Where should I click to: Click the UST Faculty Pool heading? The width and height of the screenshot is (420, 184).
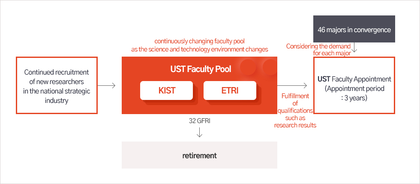(201, 69)
